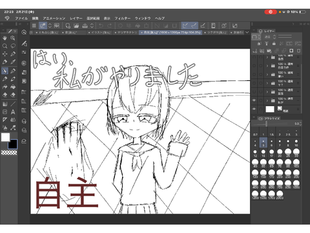
Task: Toggle the highlighted snap to special ruler icon
Action: (x=194, y=26)
